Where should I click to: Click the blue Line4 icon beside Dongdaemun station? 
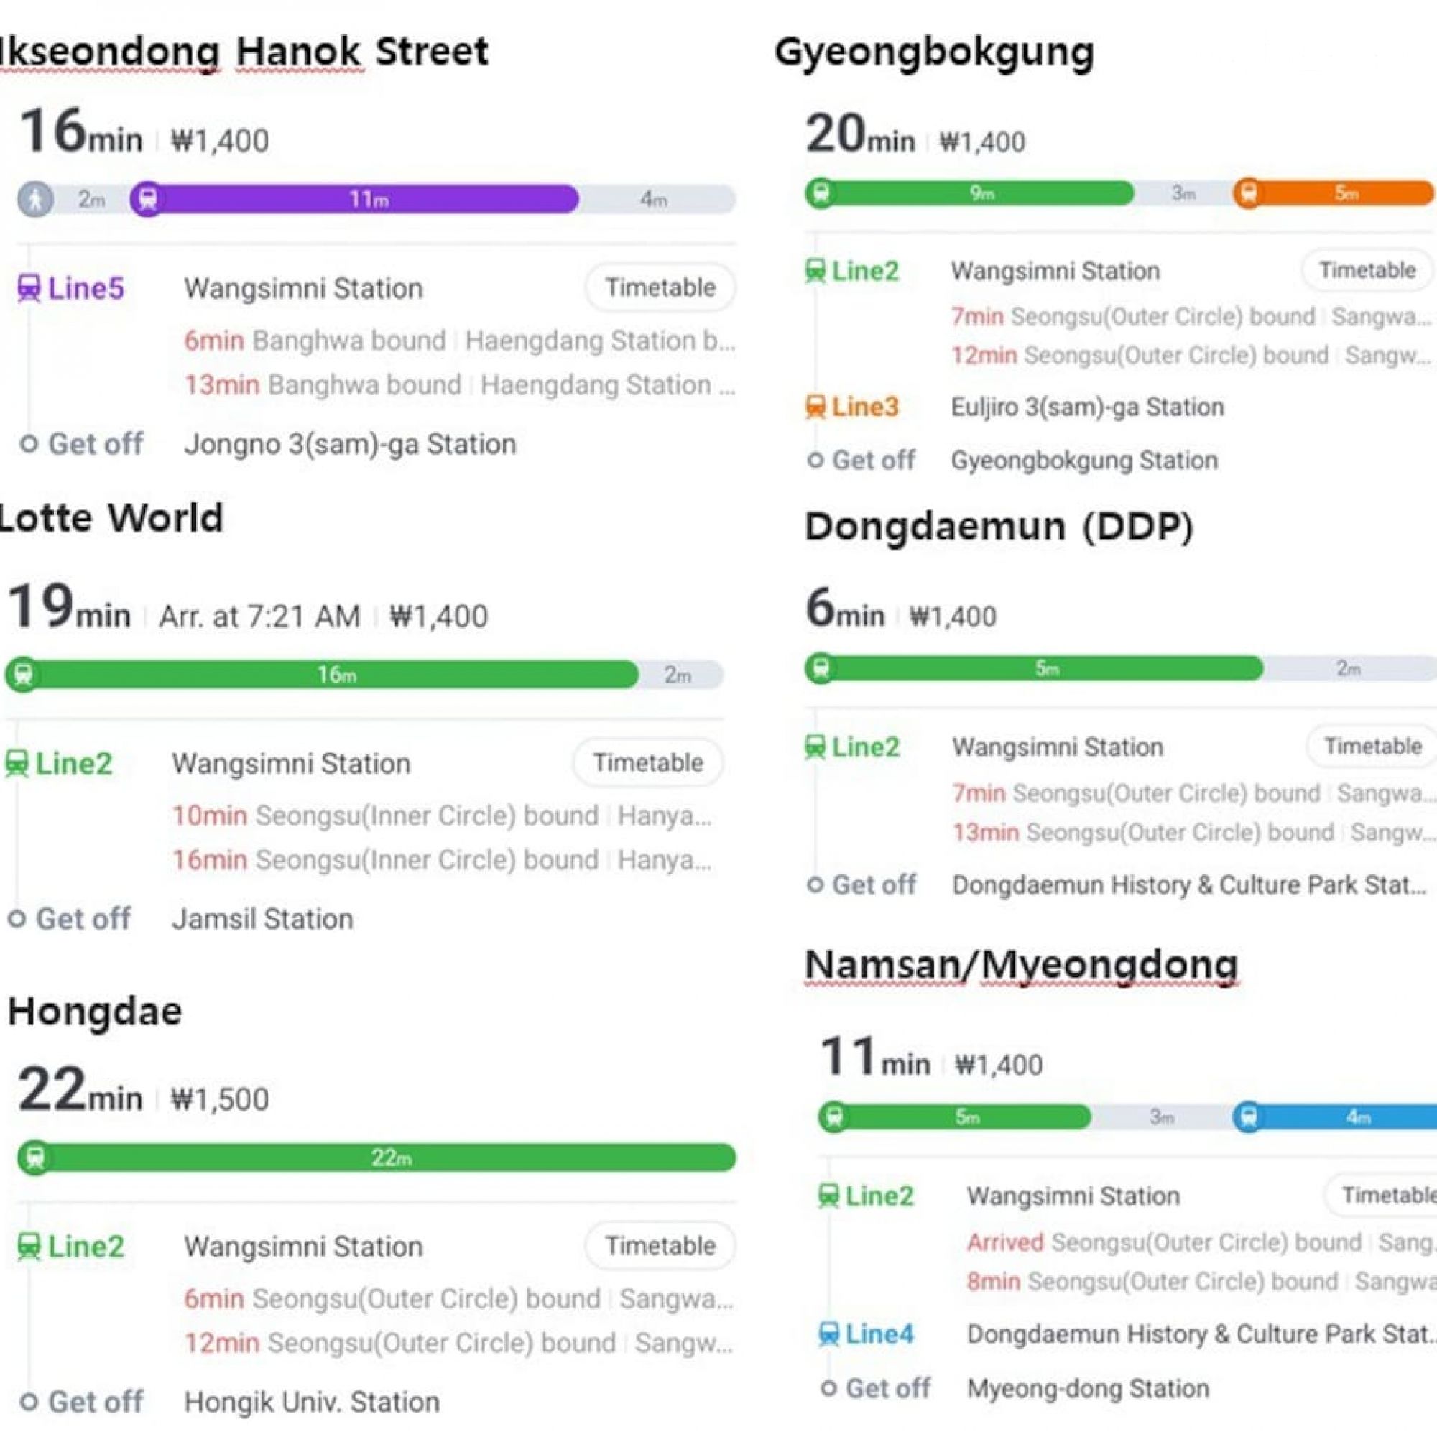coord(829,1334)
